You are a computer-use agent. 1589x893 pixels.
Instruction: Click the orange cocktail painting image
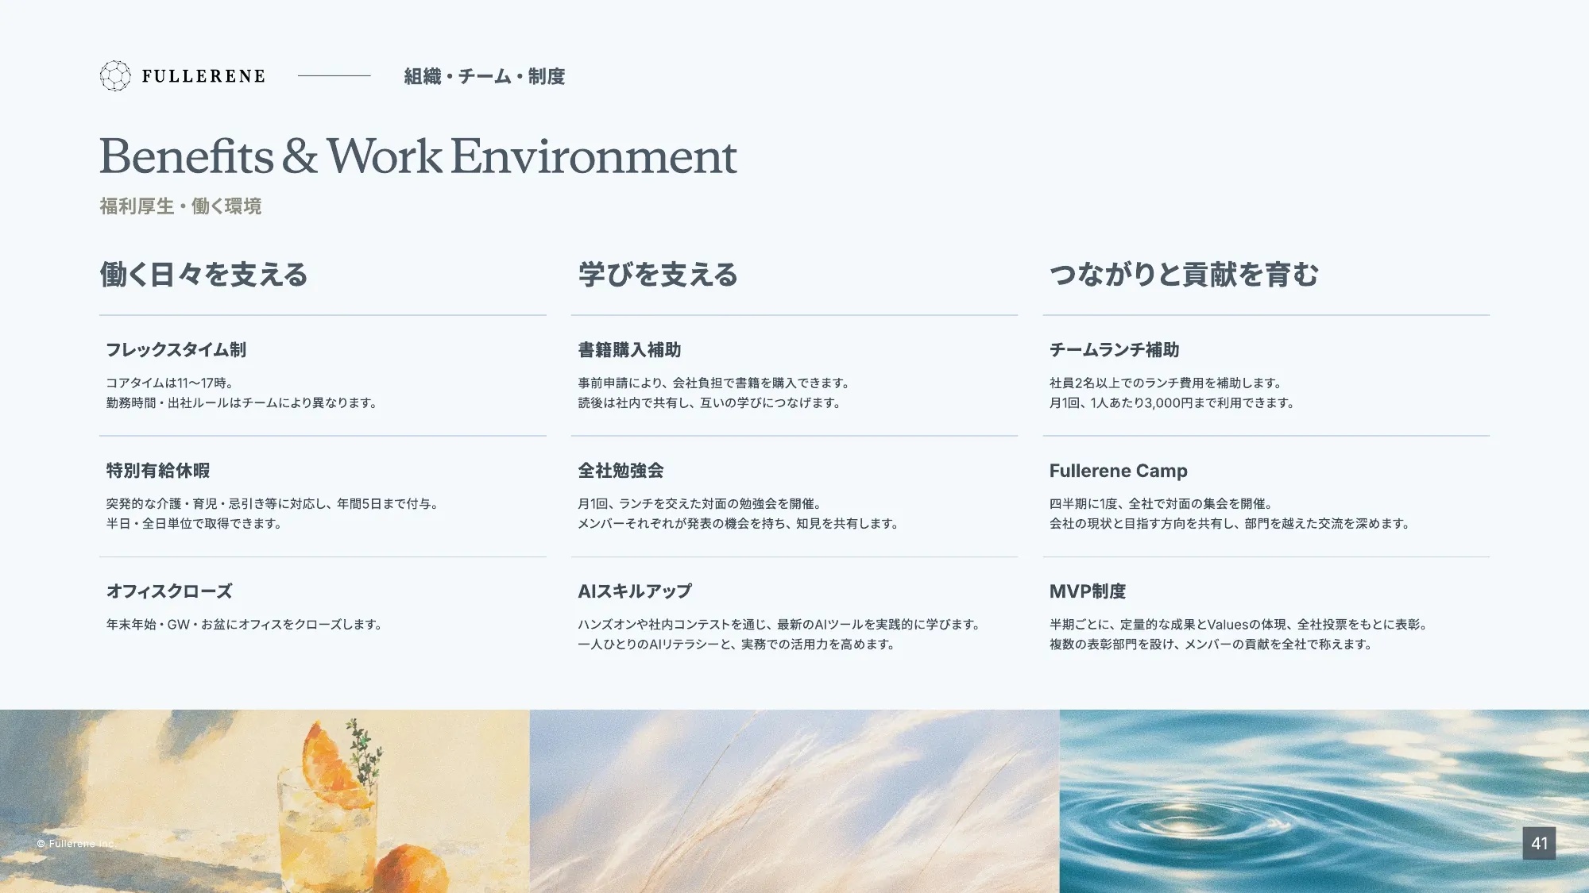coord(265,801)
